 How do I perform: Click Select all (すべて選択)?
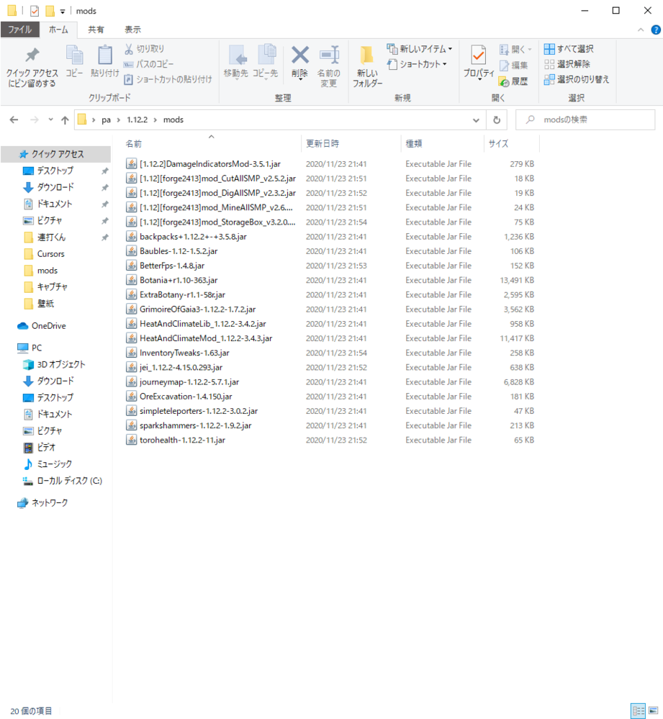569,49
